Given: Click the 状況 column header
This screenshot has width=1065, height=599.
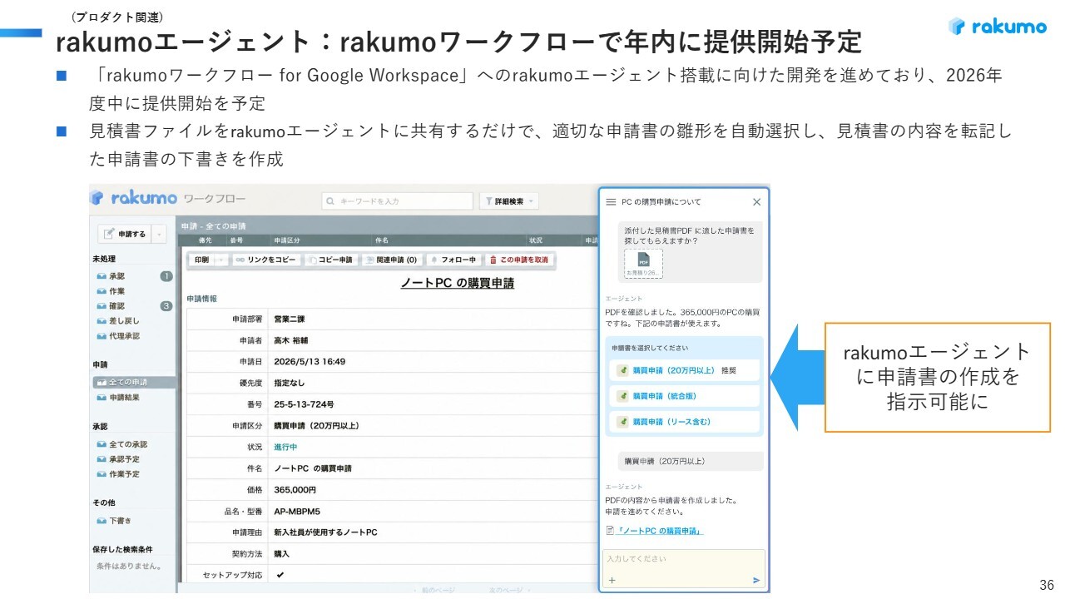Looking at the screenshot, I should tap(535, 240).
